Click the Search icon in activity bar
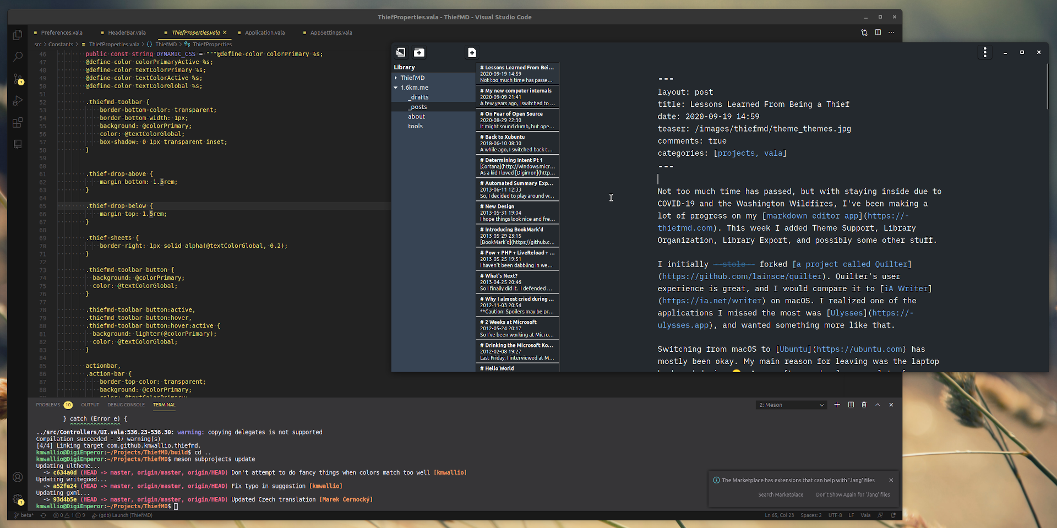This screenshot has height=528, width=1057. pyautogui.click(x=18, y=56)
